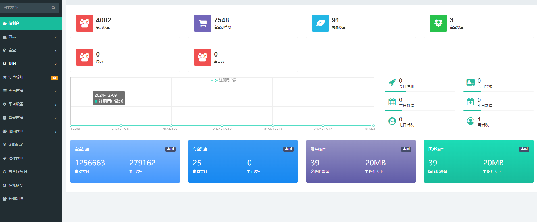537x222 pixels.
Task: Click the 实时 badge on 图片统计 card
Action: [x=524, y=149]
